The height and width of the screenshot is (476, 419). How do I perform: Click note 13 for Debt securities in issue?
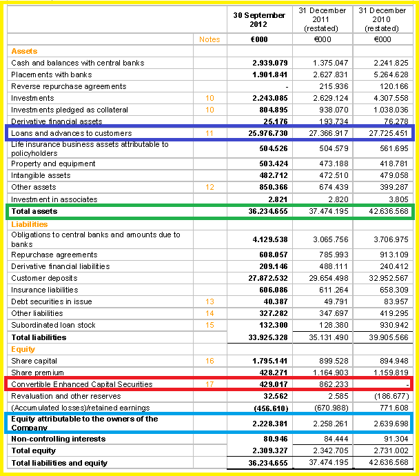209,301
